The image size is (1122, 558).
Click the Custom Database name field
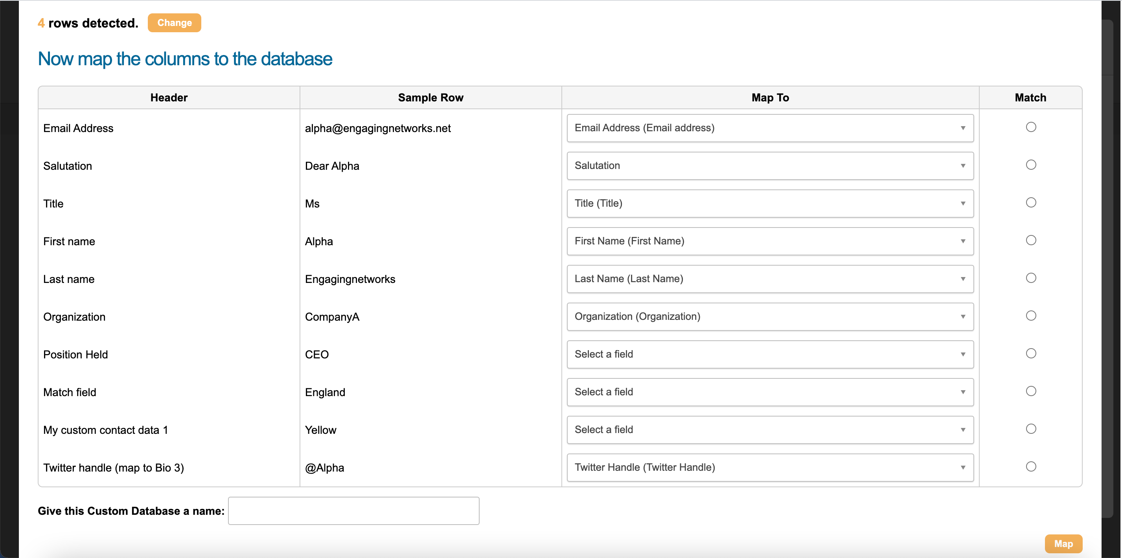pos(353,510)
